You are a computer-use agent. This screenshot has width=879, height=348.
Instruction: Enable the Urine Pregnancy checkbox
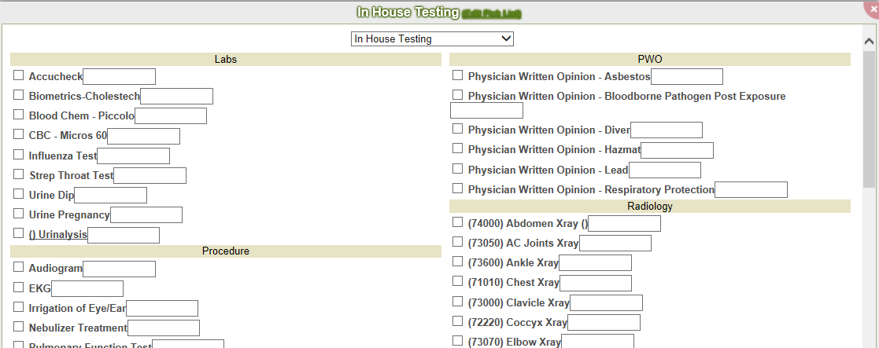click(x=19, y=213)
